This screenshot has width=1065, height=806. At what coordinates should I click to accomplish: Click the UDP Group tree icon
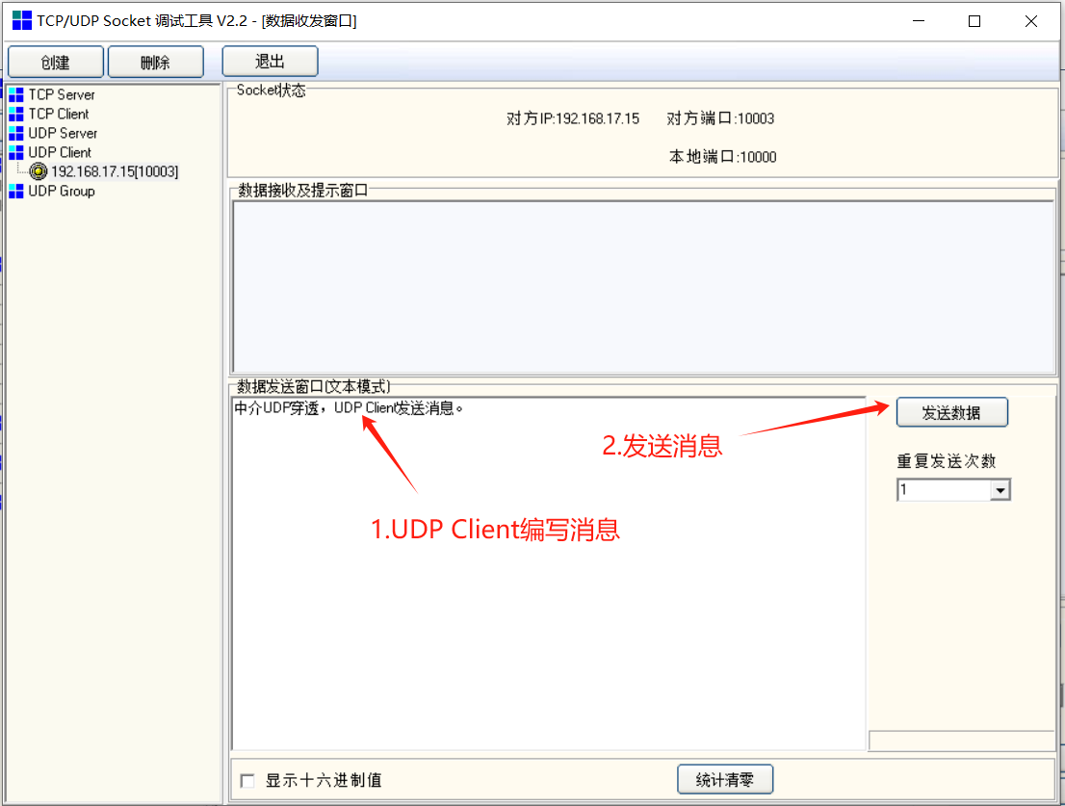[x=15, y=191]
